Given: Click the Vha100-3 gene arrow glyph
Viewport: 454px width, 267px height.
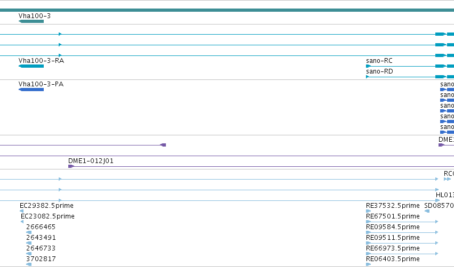Looking at the screenshot, I should (31, 21).
